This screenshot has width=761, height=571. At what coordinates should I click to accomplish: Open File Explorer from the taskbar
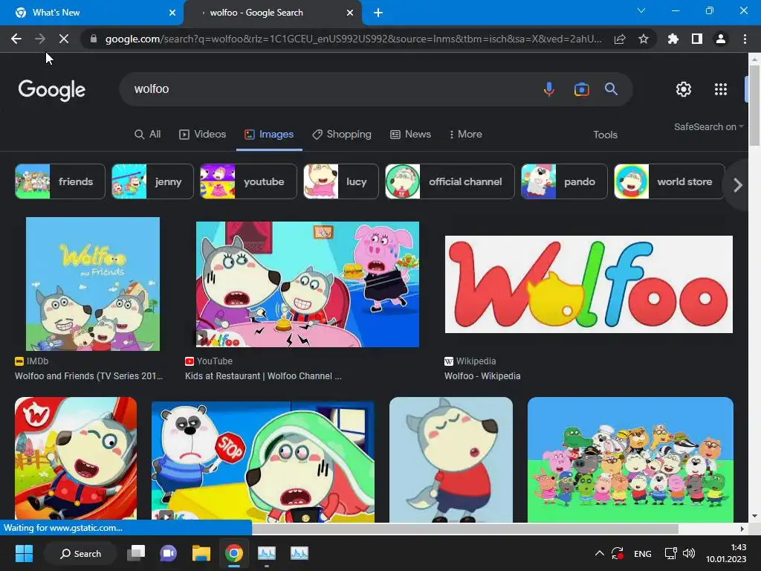coord(201,553)
